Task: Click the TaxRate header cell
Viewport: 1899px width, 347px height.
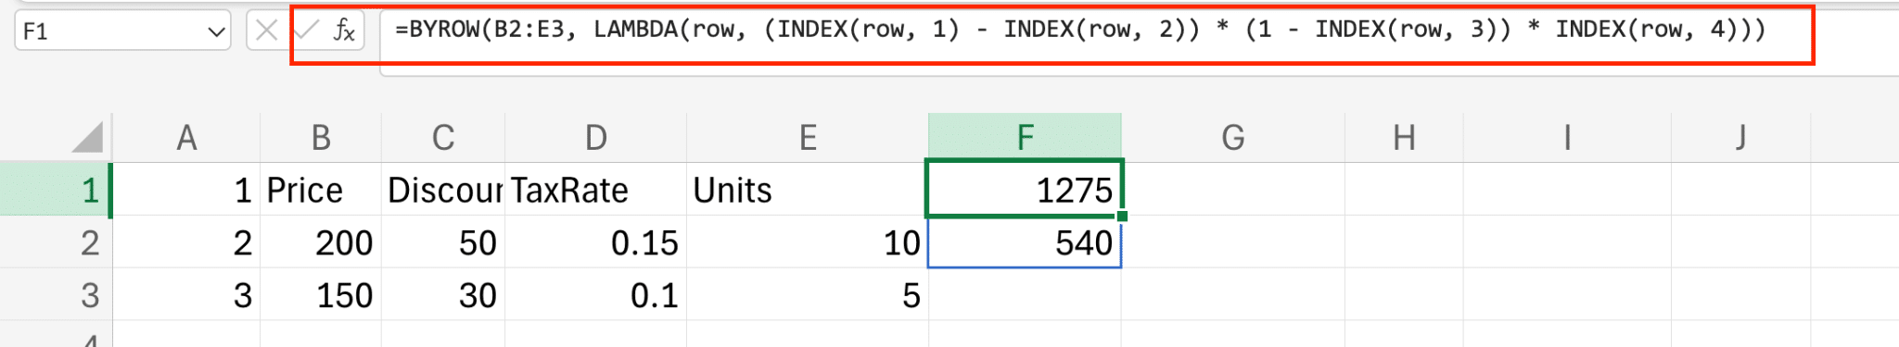Action: tap(595, 190)
